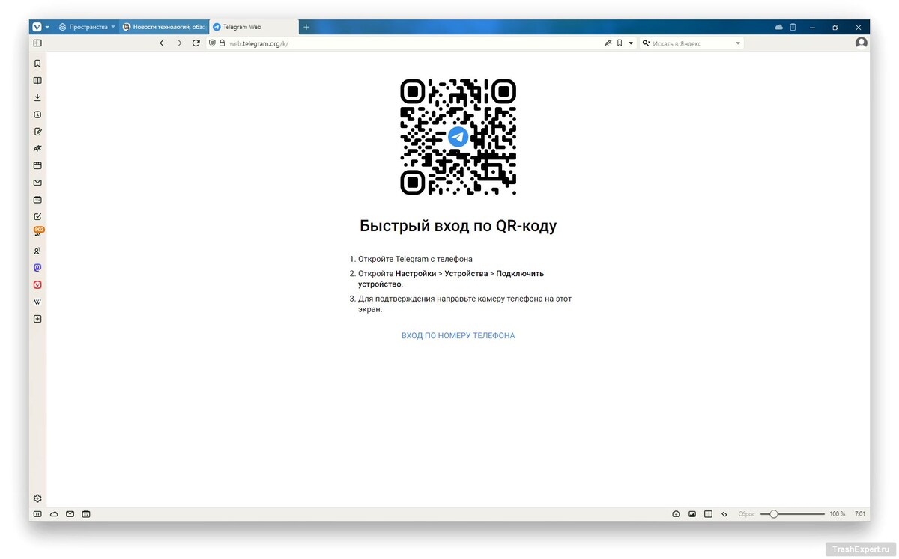Choose search engine via magnifier icon
Image resolution: width=899 pixels, height=559 pixels.
[647, 43]
